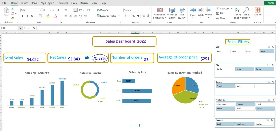Toggle Bold formatting
Image resolution: width=276 pixels, height=131 pixels.
[x=23, y=16]
